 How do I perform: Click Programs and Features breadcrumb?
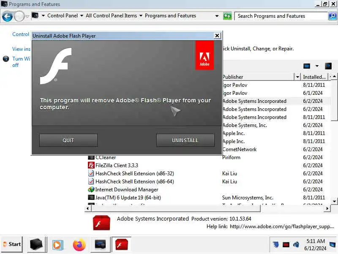click(170, 16)
